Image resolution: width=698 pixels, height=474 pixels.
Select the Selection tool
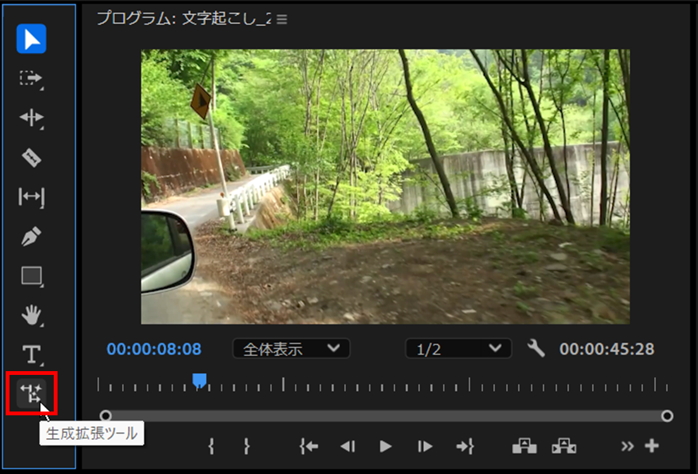30,39
